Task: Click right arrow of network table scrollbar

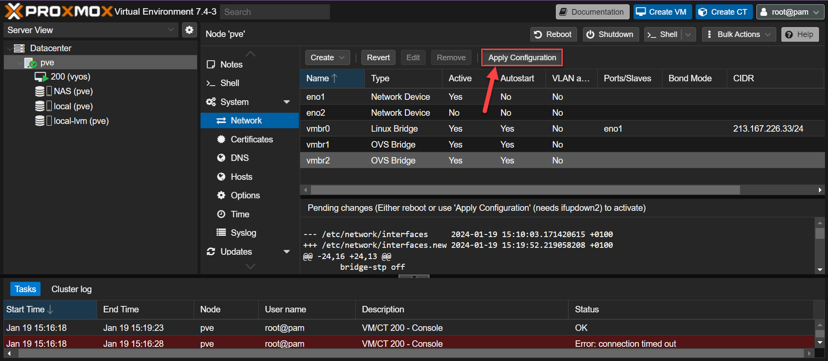Action: 820,190
